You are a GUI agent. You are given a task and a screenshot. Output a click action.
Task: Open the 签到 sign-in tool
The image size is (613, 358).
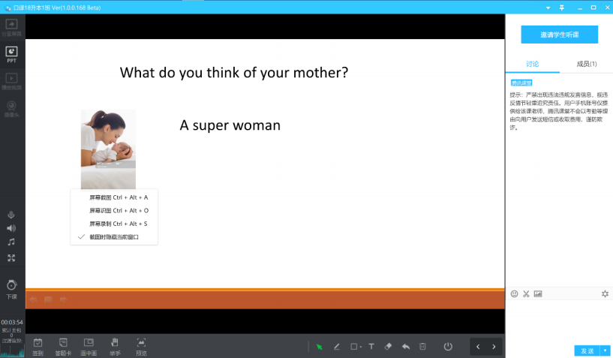pos(38,346)
